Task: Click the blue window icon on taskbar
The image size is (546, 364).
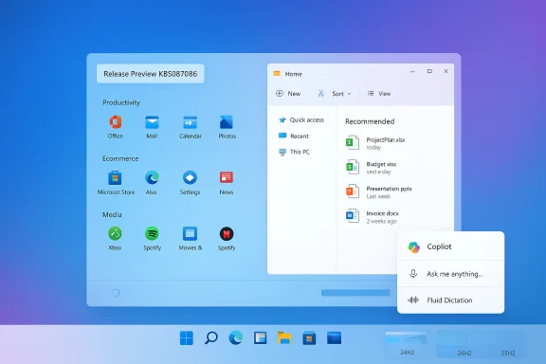Action: [x=334, y=337]
